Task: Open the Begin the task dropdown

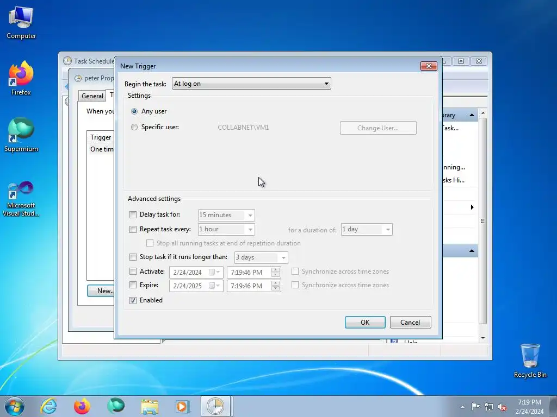Action: [251, 84]
